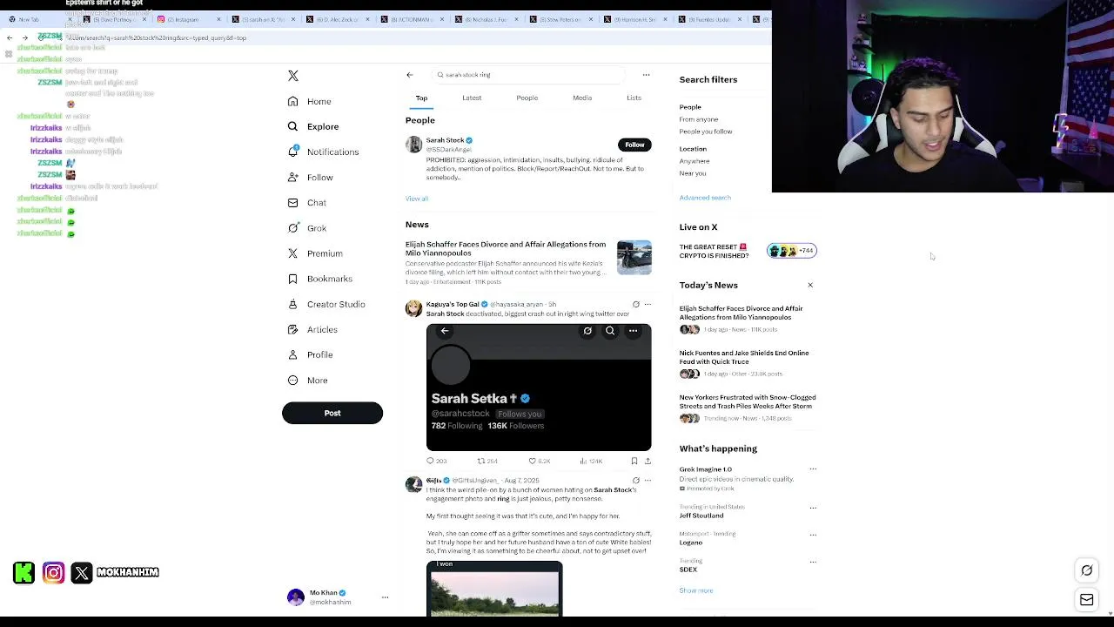The width and height of the screenshot is (1114, 627).
Task: Open the Elijah Schaffer news thumbnail image
Action: coord(634,258)
